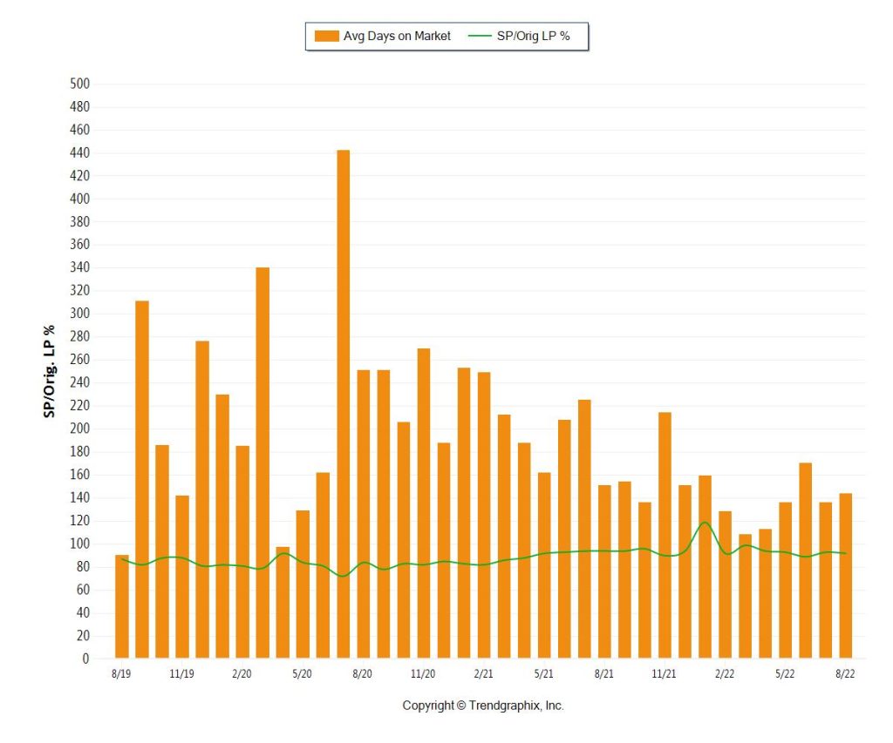Select the bar above the 8/22 label
Image resolution: width=893 pixels, height=743 pixels.
[x=846, y=576]
